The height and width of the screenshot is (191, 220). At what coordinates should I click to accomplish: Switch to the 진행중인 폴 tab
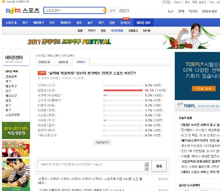pyautogui.click(x=44, y=62)
